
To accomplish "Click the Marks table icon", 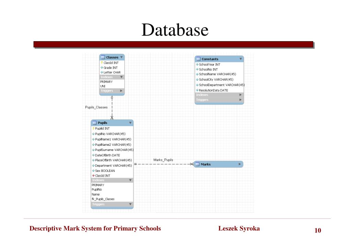I will [x=197, y=164].
